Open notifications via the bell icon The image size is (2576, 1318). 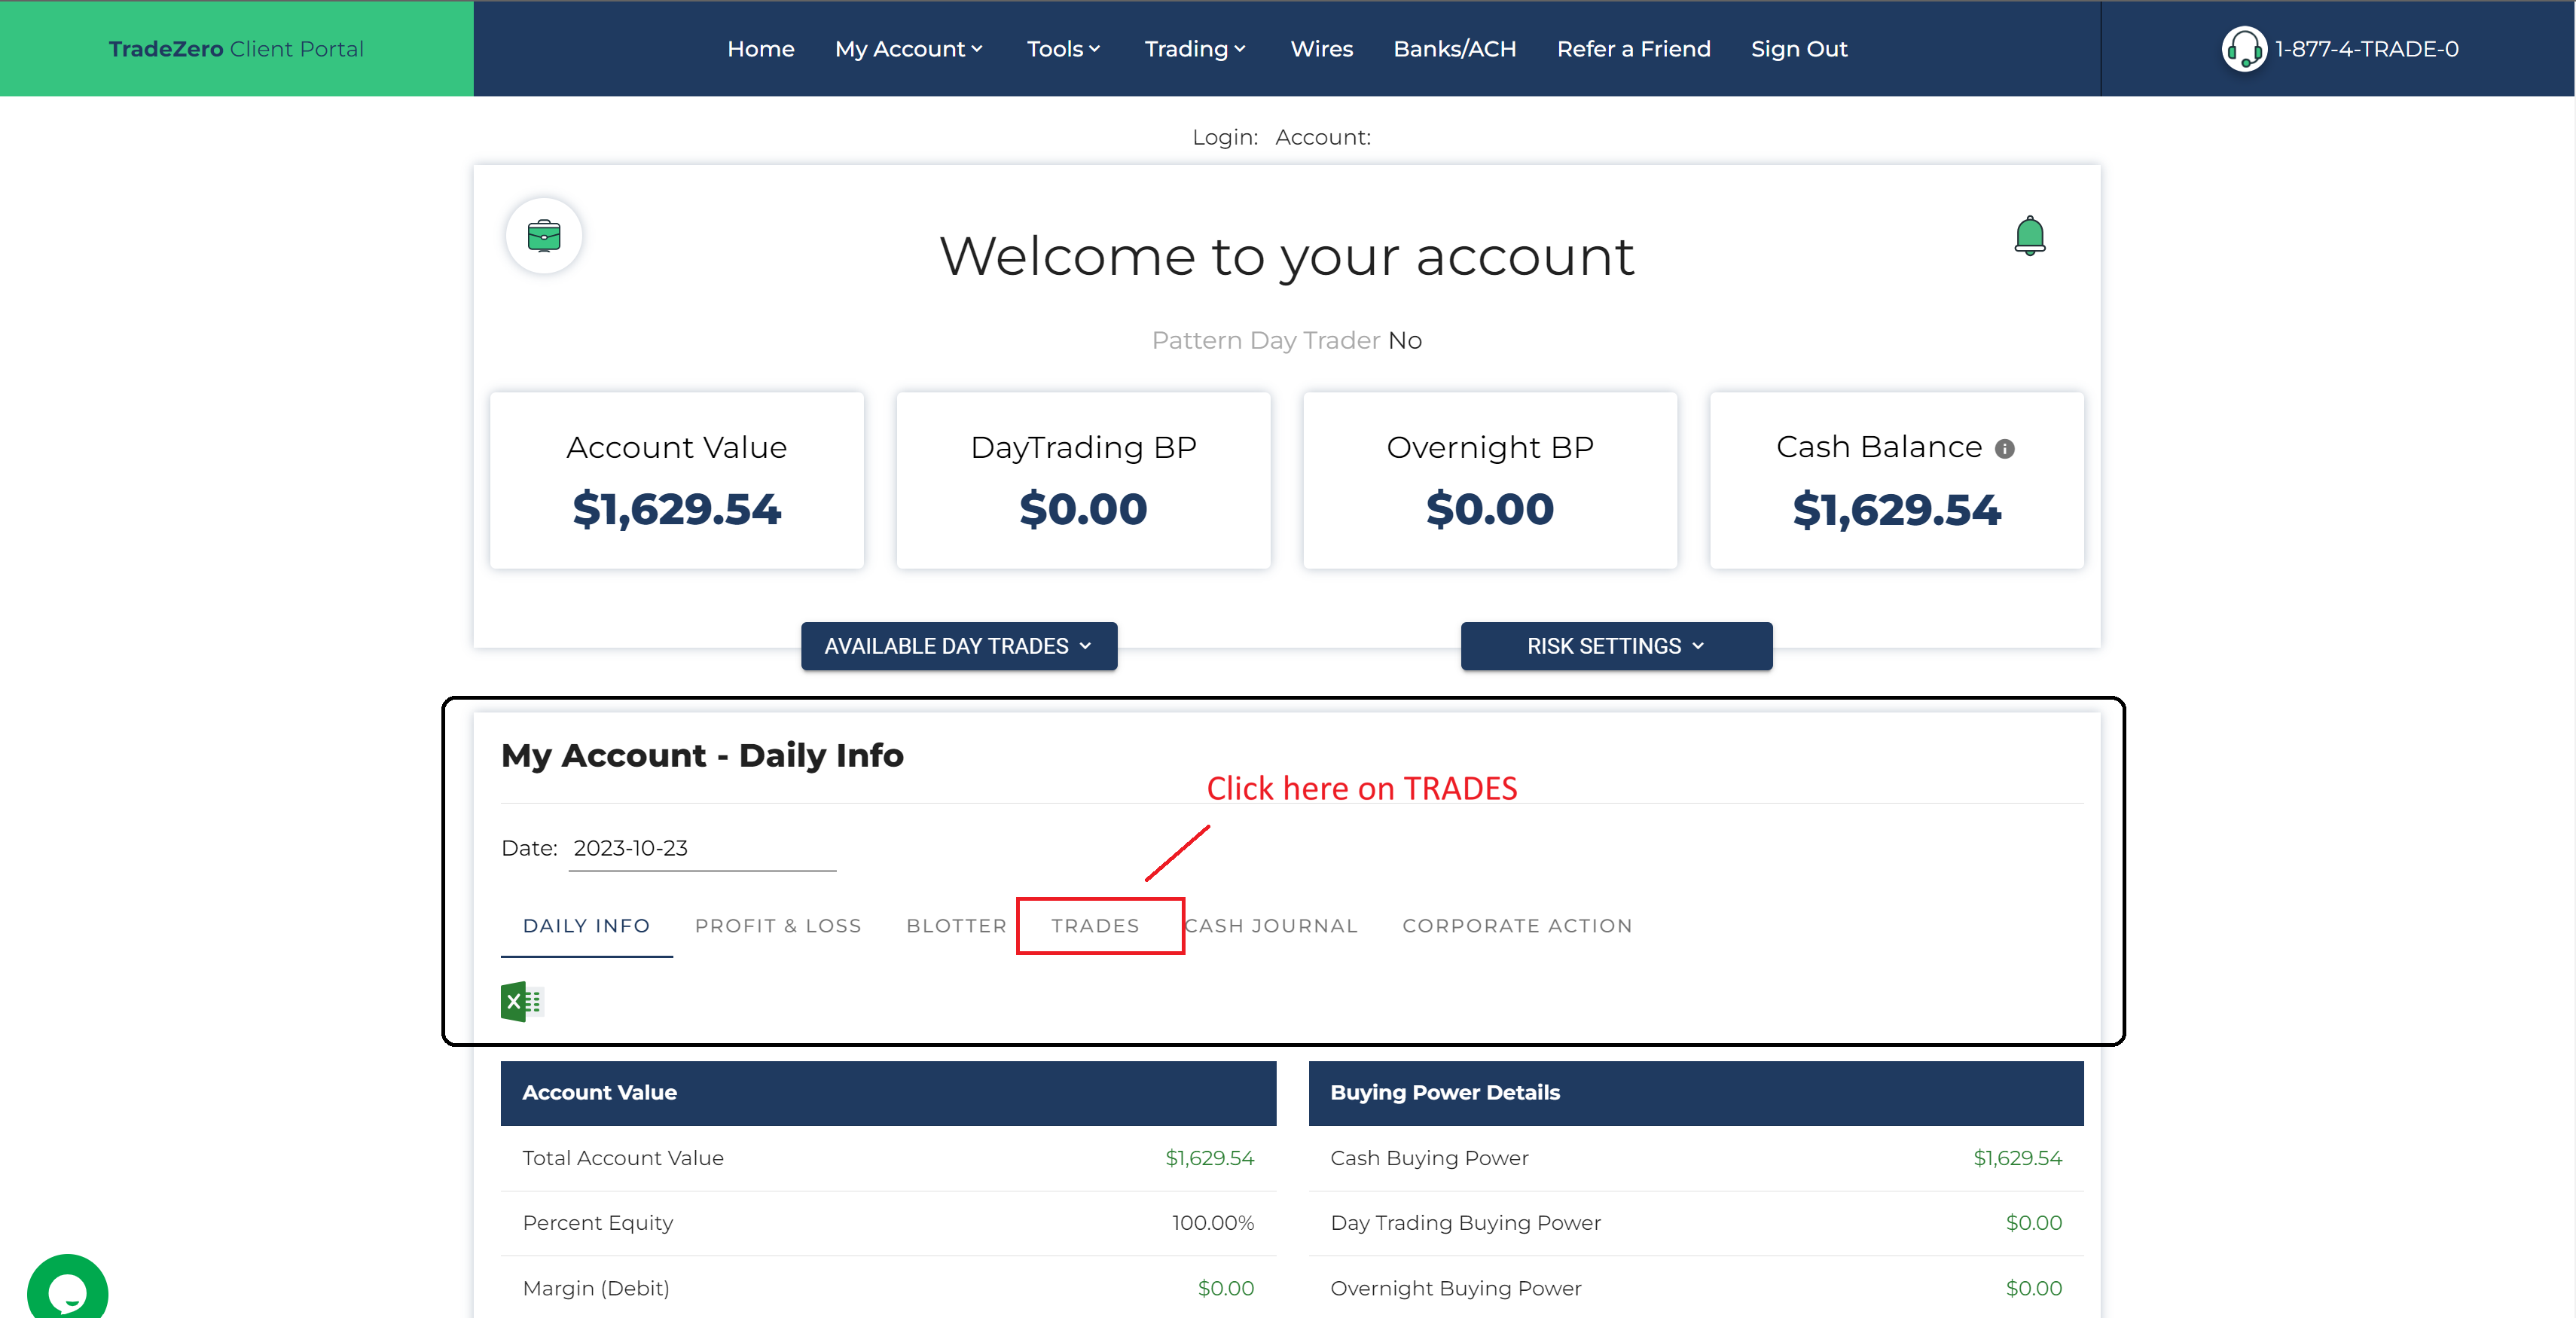(2029, 236)
